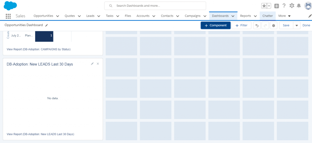Open the Notifications bell icon
The height and width of the screenshot is (143, 312).
(x=299, y=6)
